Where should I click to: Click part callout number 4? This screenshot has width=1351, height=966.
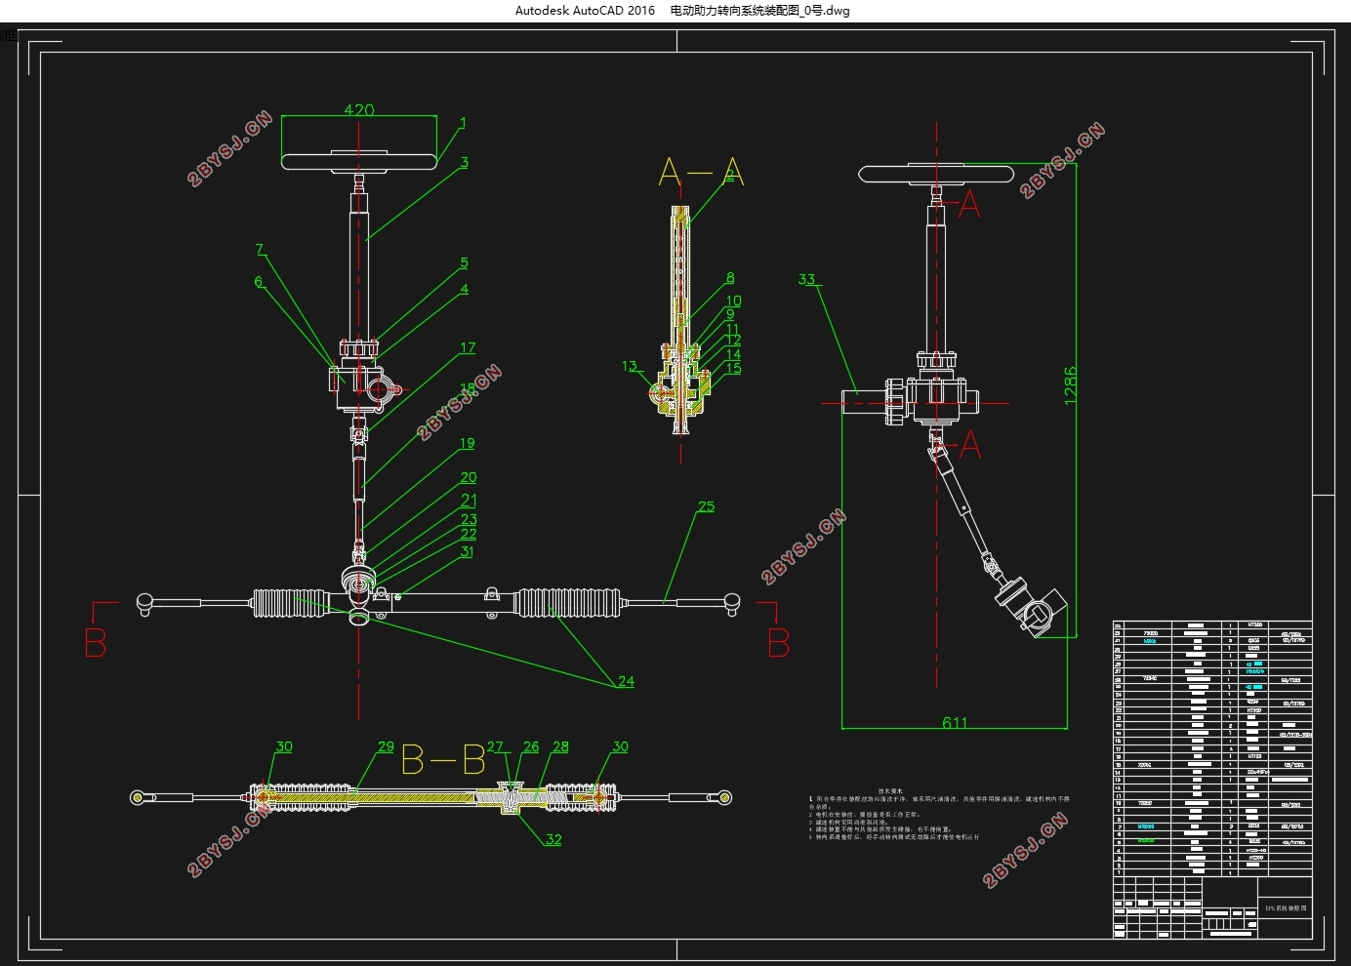click(465, 289)
